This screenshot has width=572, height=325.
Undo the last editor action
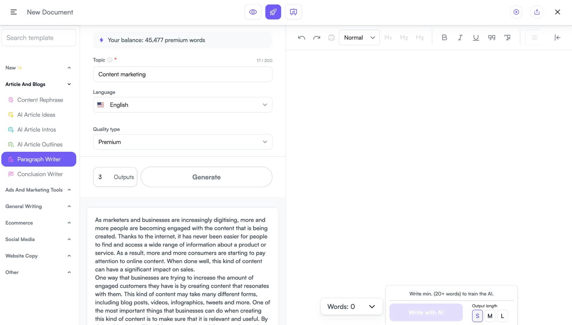tap(301, 37)
